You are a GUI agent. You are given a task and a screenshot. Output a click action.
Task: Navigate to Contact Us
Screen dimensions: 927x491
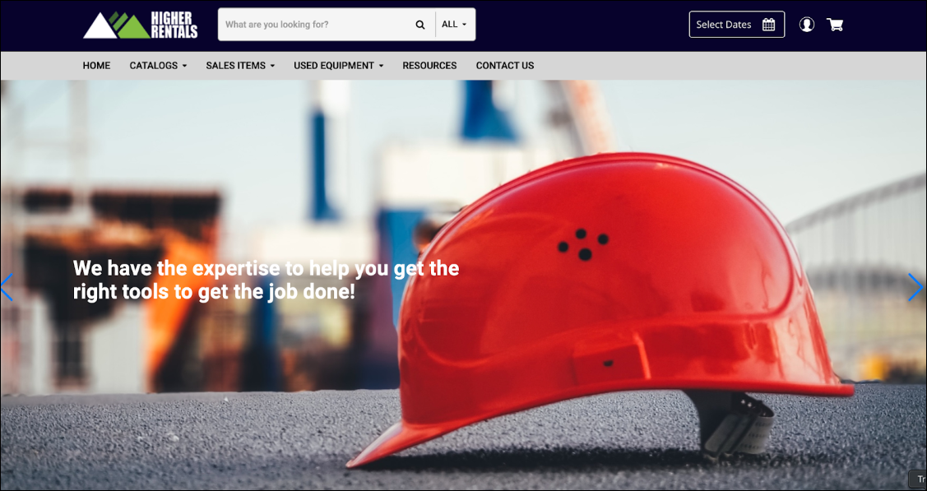[505, 66]
